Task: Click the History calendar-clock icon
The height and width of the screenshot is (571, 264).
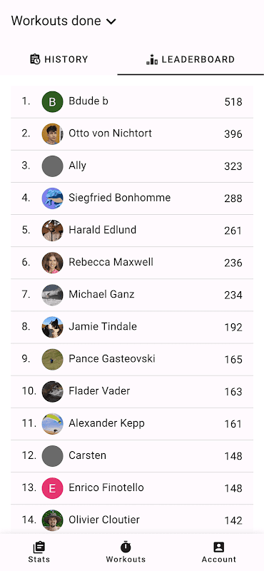Action: pyautogui.click(x=36, y=59)
